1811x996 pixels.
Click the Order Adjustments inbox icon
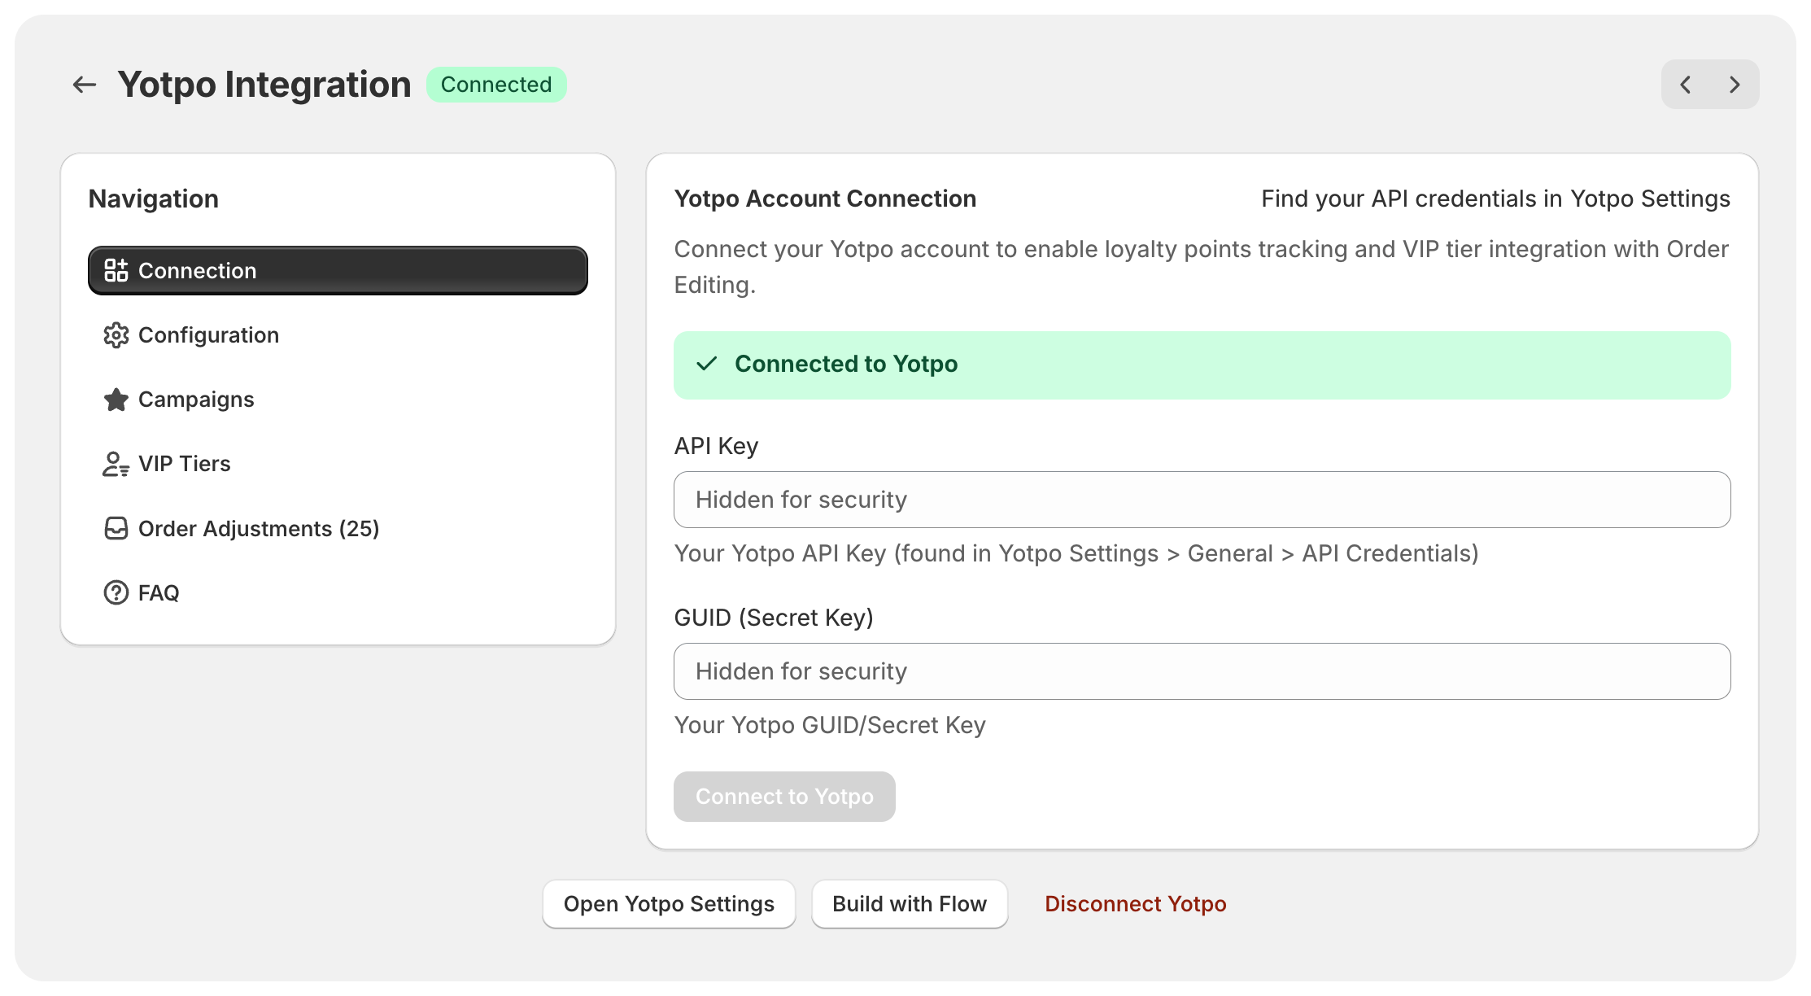click(x=116, y=529)
